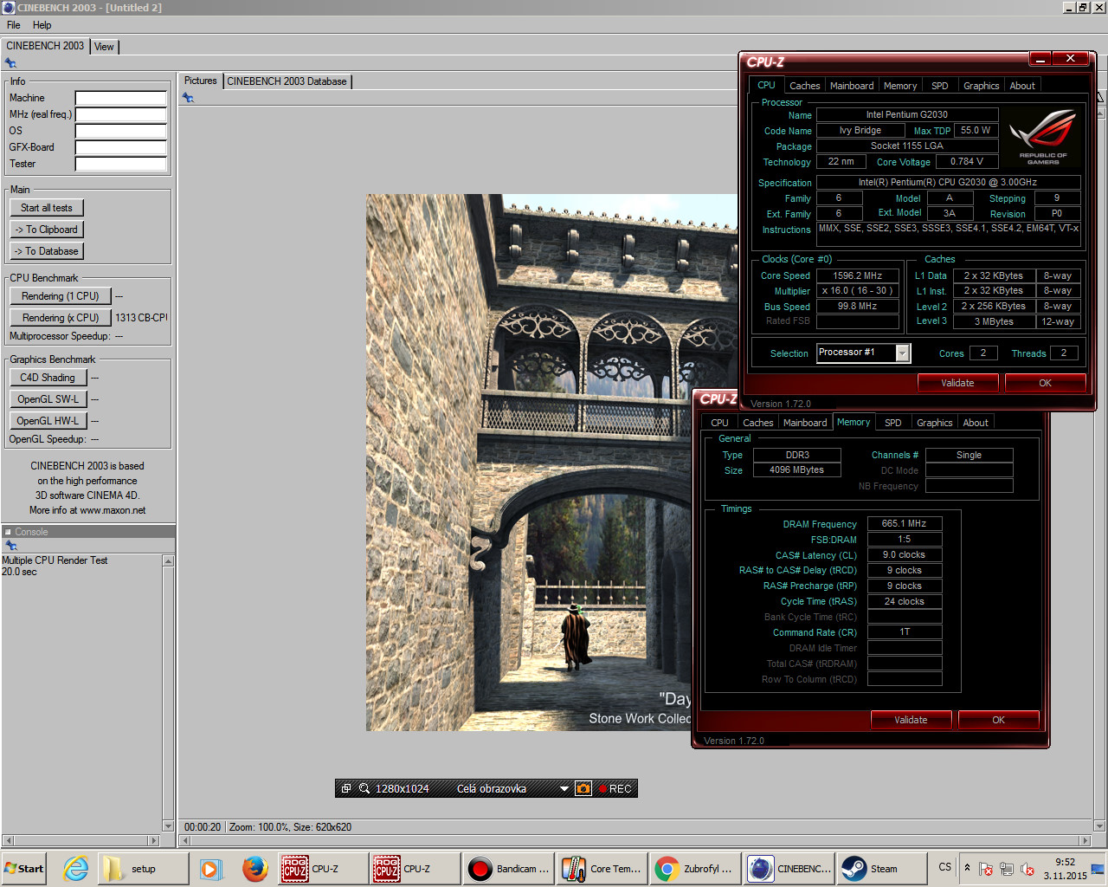The image size is (1108, 887).
Task: Click tray volume muted icon
Action: pyautogui.click(x=1027, y=869)
